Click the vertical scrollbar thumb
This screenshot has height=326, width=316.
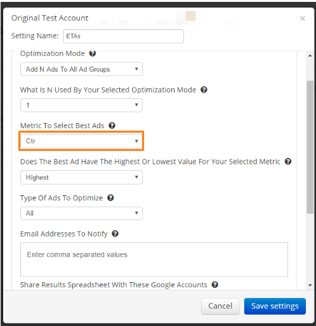(310, 147)
